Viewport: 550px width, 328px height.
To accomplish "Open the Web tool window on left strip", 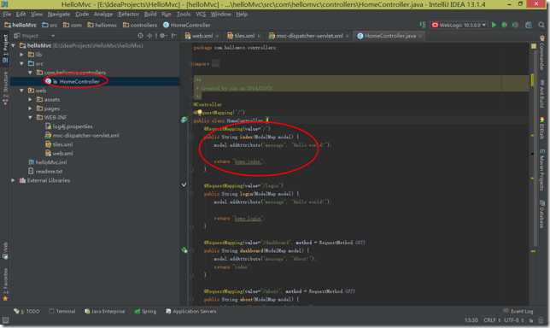I will pyautogui.click(x=5, y=250).
